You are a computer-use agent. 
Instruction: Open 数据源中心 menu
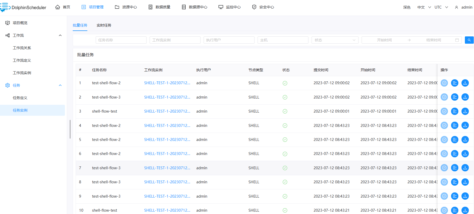click(x=195, y=7)
